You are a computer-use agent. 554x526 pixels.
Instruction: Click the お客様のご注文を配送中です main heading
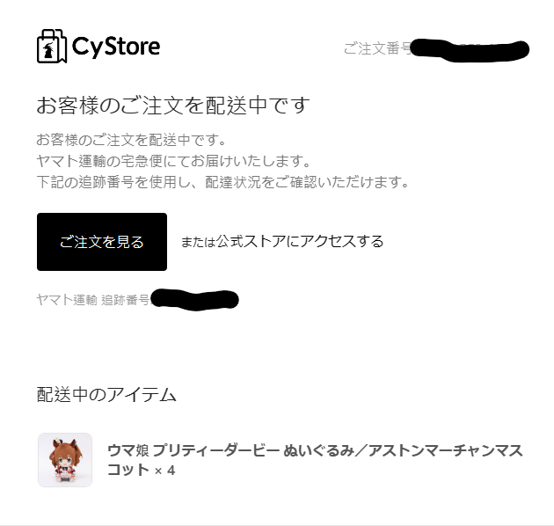(x=173, y=106)
